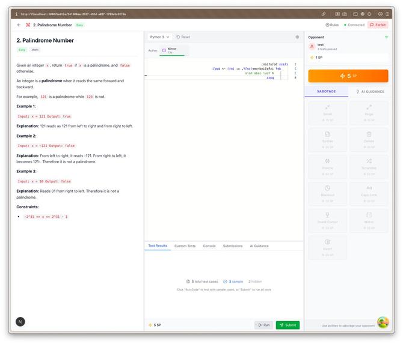The height and width of the screenshot is (344, 403).
Task: Use the Scramble sabotage ability
Action: tap(369, 167)
